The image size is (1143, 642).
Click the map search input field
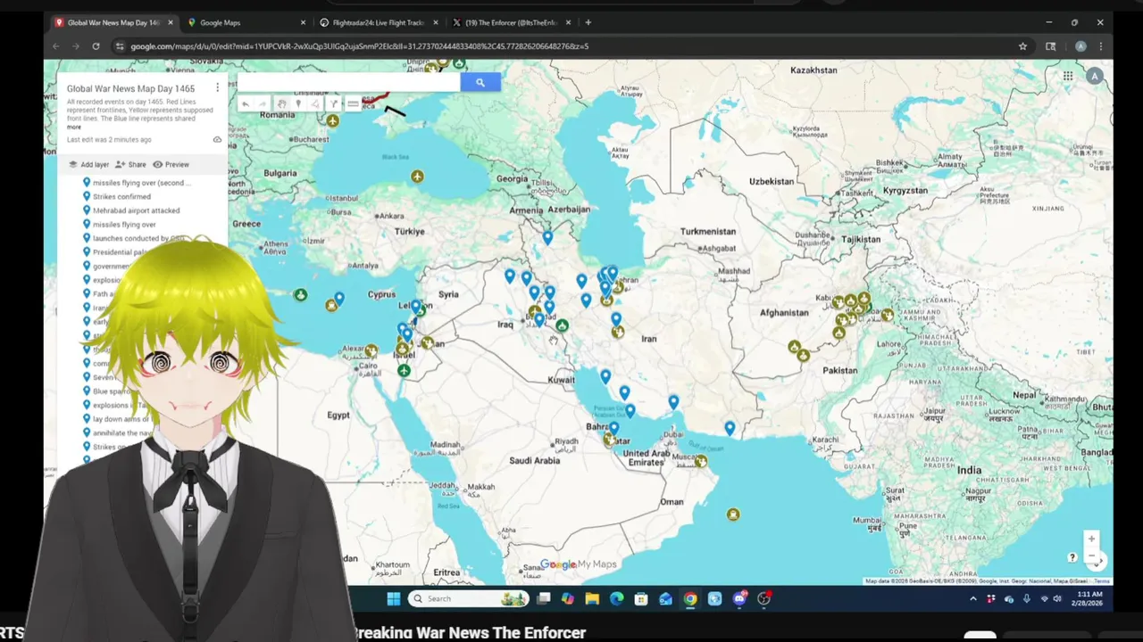click(349, 82)
